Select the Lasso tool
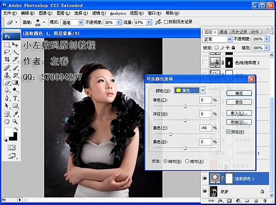This screenshot has width=276, height=205. [x=7, y=52]
